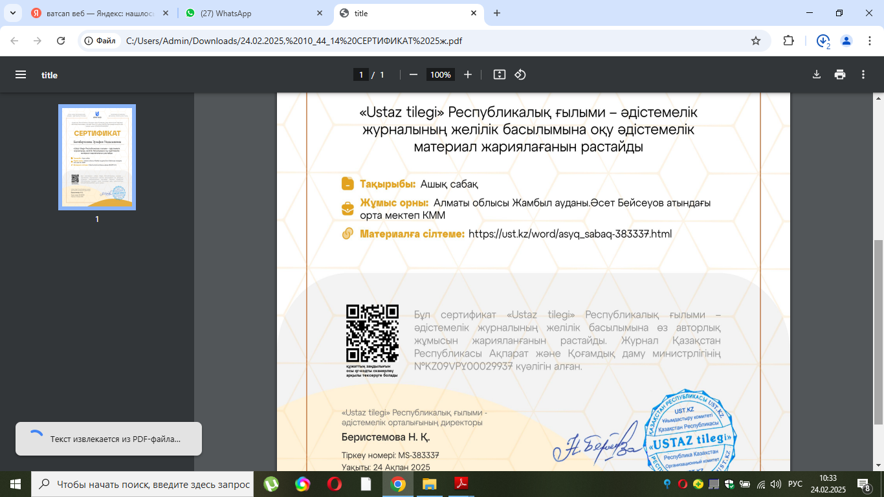Go forward in browser history
Screen dimensions: 884x497
(38, 41)
